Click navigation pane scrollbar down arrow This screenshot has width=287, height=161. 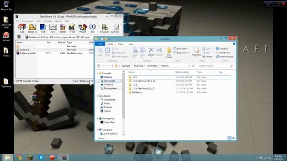tap(123, 135)
